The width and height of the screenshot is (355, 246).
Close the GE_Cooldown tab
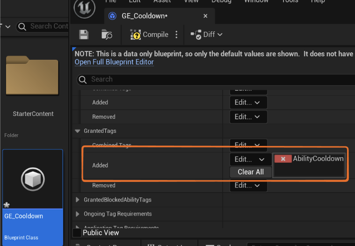coord(205,16)
